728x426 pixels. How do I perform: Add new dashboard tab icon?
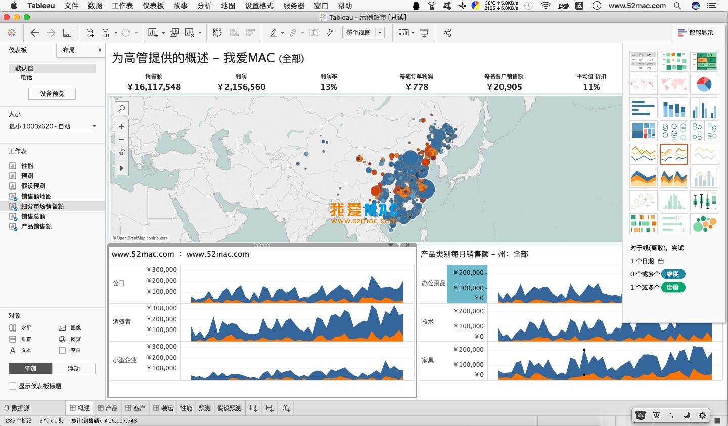coord(270,408)
